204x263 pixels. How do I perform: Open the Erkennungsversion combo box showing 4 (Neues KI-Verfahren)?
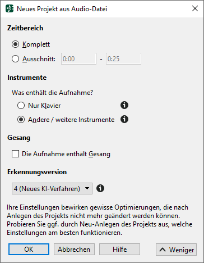(52, 188)
